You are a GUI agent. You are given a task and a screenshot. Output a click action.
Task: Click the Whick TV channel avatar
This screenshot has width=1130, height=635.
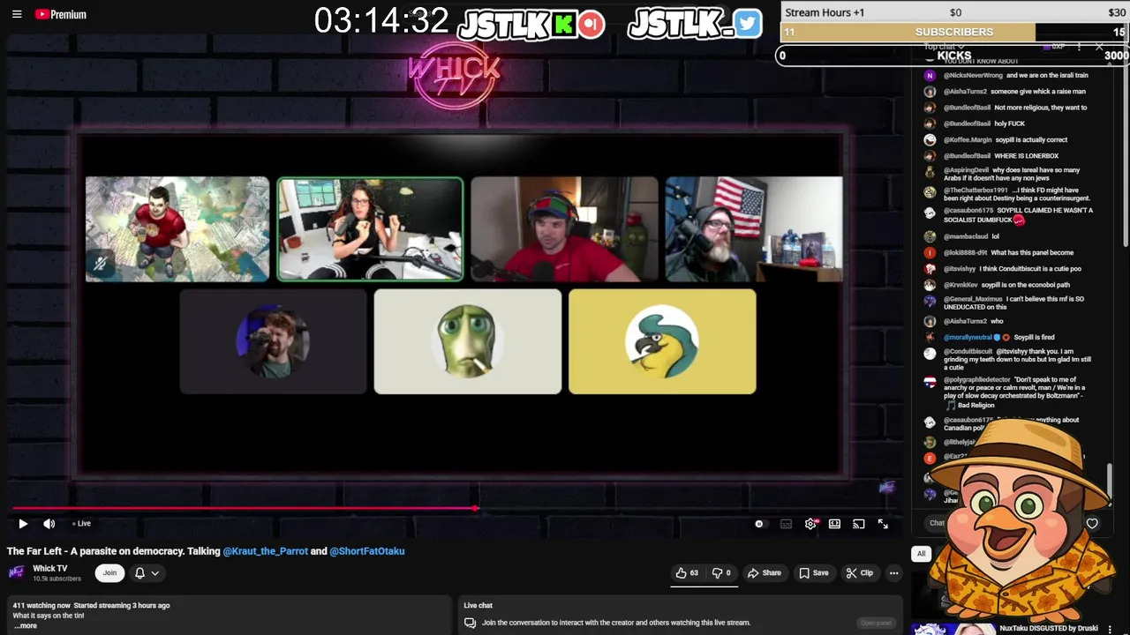click(16, 572)
